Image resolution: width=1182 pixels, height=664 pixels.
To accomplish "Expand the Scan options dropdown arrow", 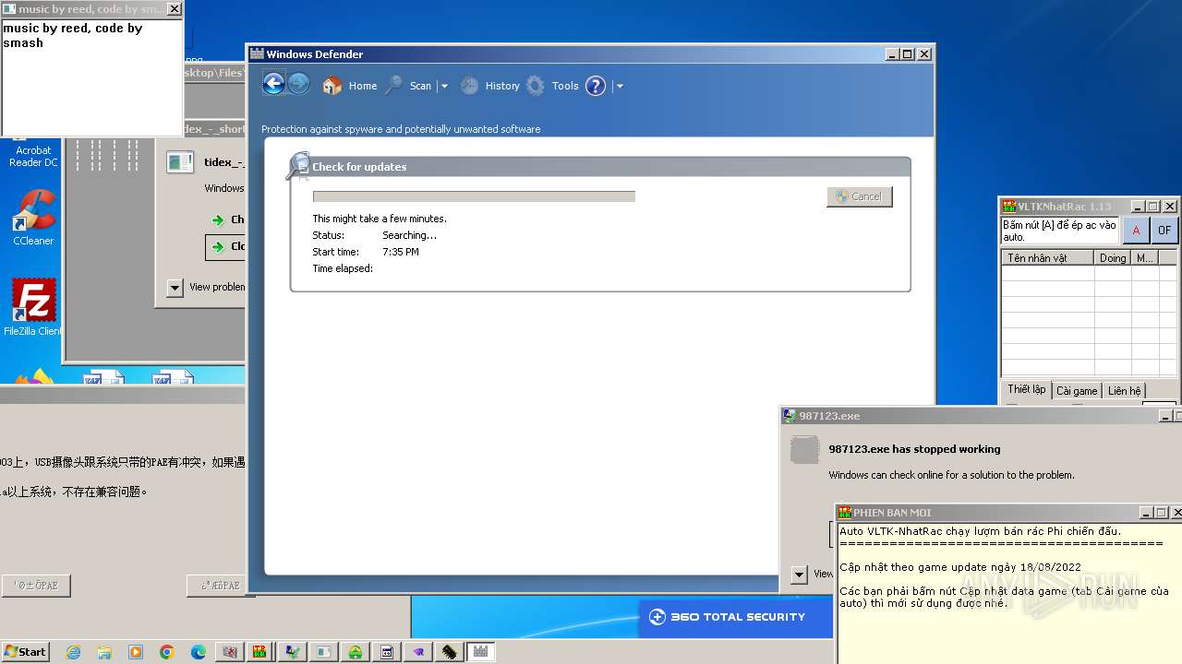I will tap(444, 87).
